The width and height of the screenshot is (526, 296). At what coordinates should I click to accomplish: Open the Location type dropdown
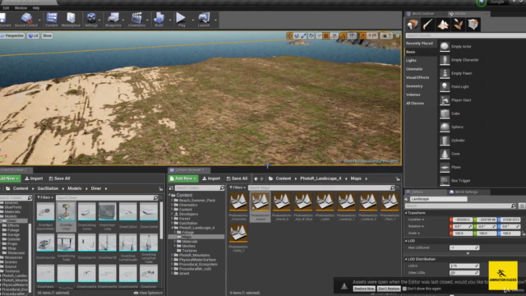tap(416, 220)
